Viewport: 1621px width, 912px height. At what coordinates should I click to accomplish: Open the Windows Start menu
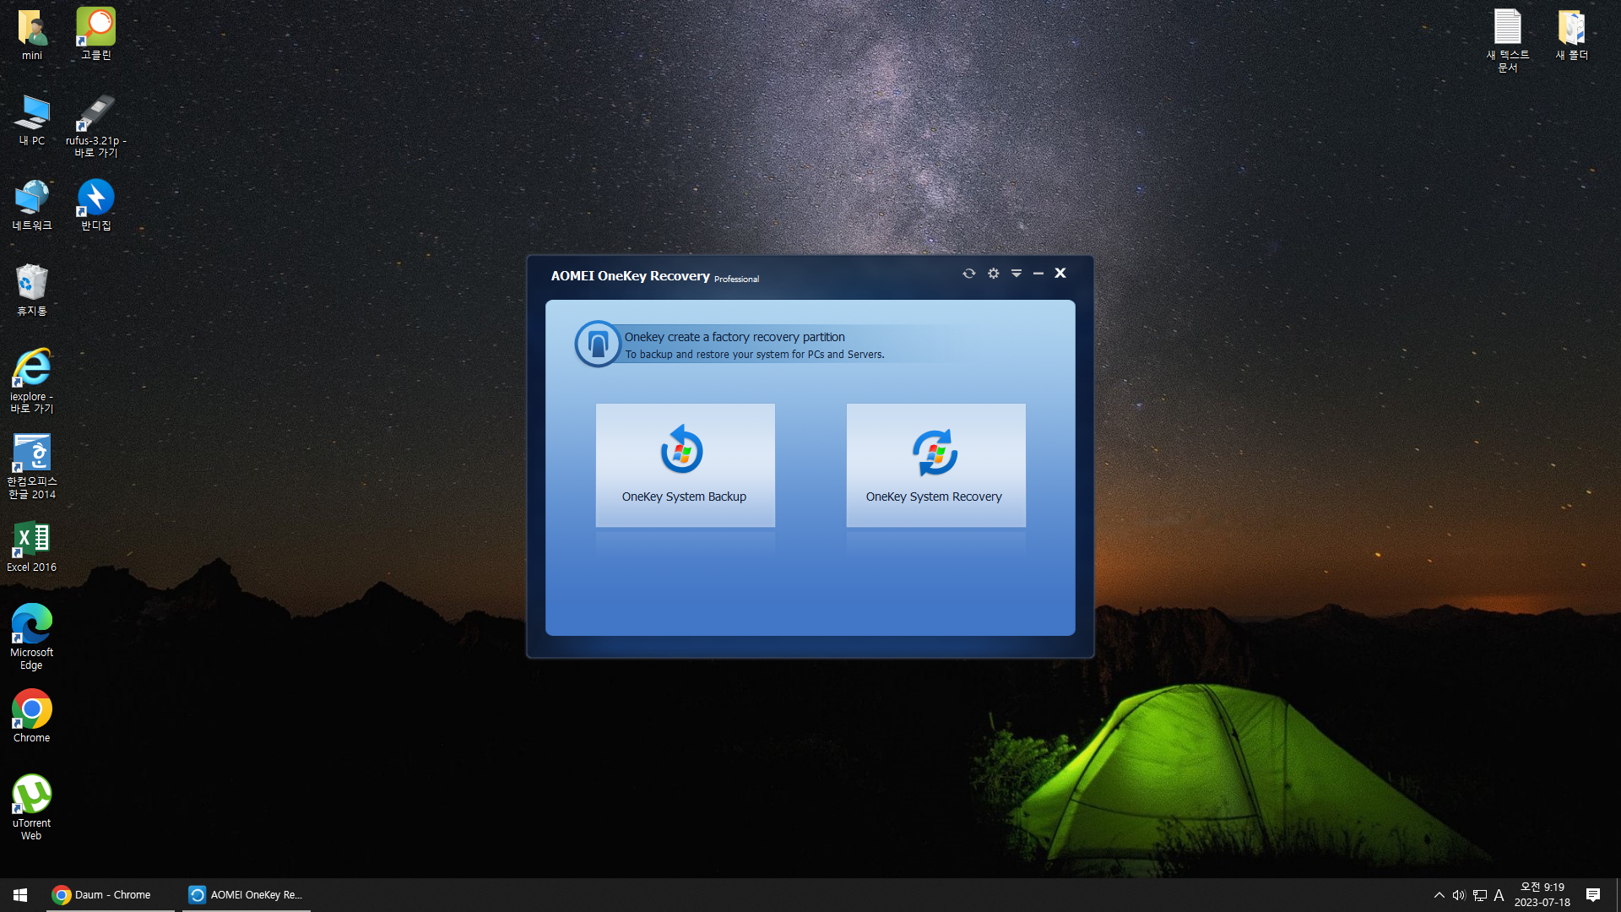point(20,895)
